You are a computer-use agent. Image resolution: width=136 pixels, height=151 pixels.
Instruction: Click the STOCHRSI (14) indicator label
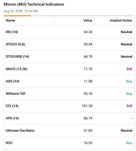pos(17,57)
